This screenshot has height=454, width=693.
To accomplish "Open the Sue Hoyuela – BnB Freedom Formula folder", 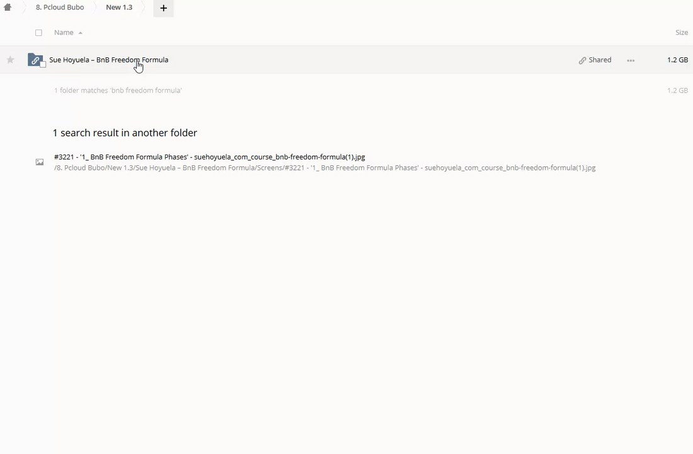I will 108,60.
